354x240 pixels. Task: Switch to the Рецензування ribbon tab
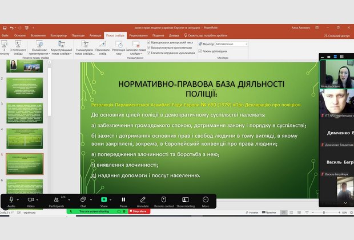click(138, 35)
